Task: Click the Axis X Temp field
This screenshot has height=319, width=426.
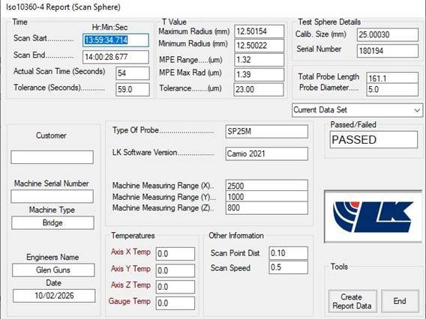Action: point(175,254)
